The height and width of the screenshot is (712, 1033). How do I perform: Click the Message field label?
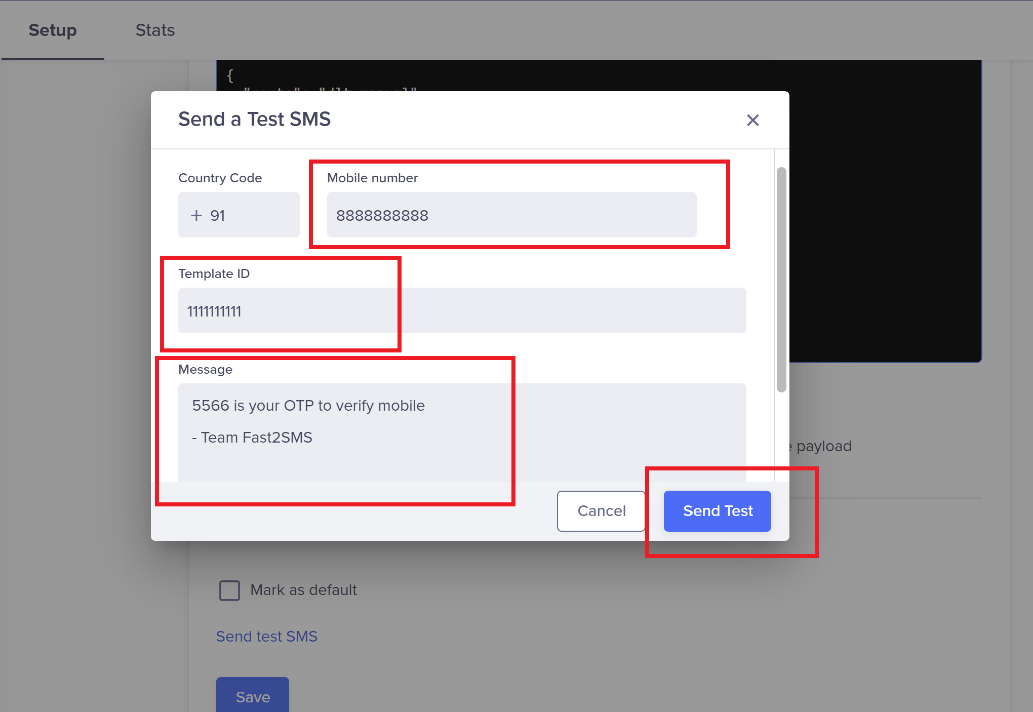[x=205, y=370]
